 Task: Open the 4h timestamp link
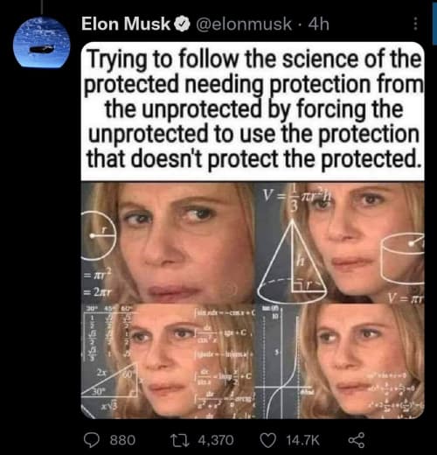pos(318,24)
